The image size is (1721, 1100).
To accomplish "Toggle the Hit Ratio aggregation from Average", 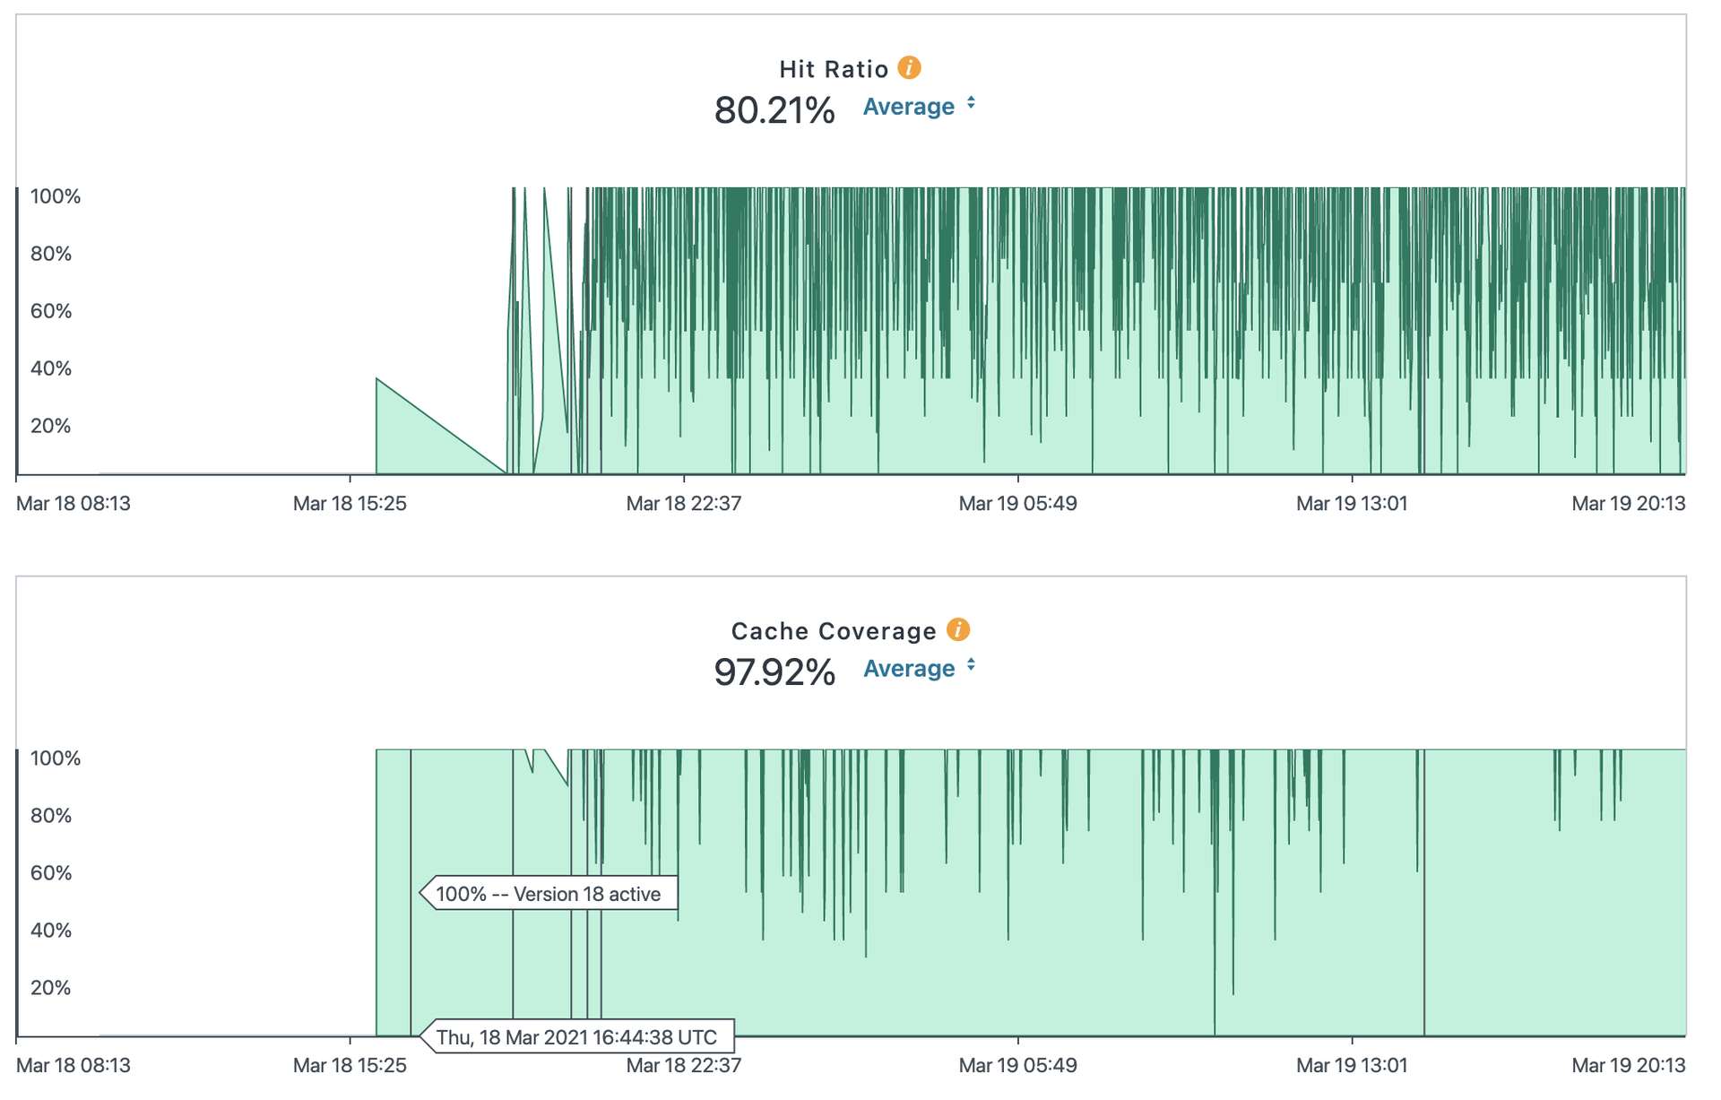I will 908,106.
